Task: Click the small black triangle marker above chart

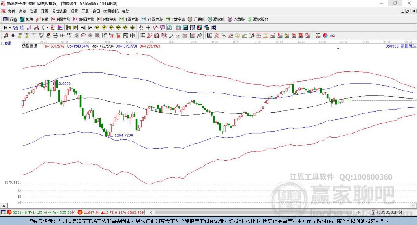Action: click(338, 49)
